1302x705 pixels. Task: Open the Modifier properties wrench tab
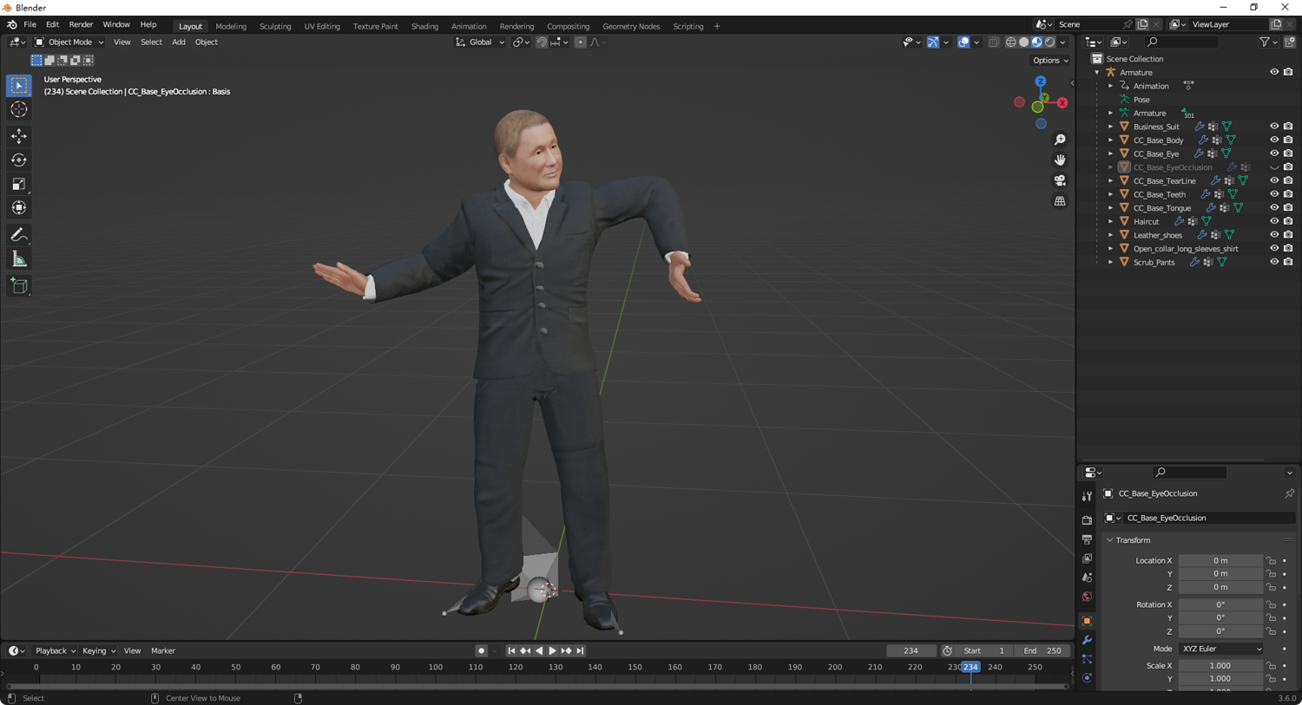1087,640
